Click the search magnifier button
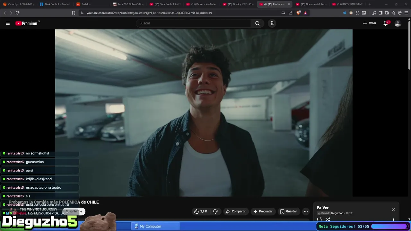This screenshot has height=231, width=411. (x=258, y=23)
